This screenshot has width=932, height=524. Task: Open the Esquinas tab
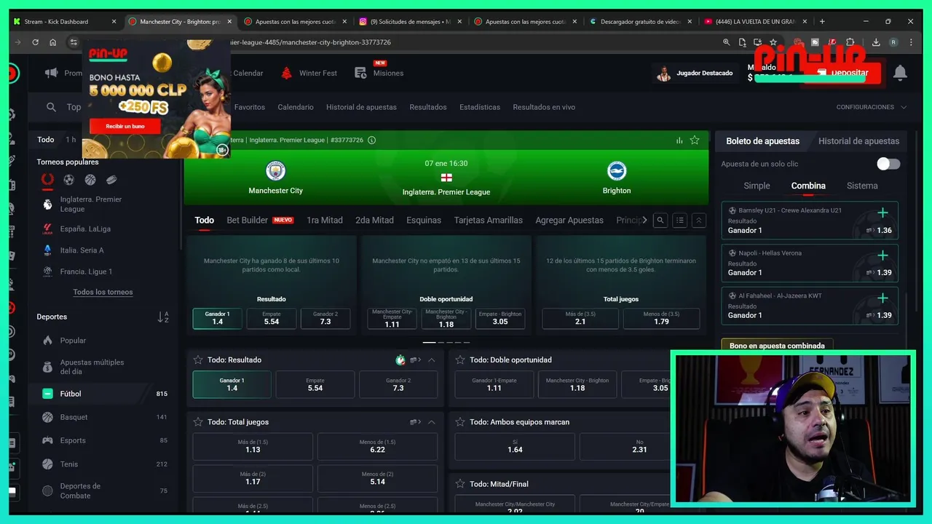tap(424, 220)
